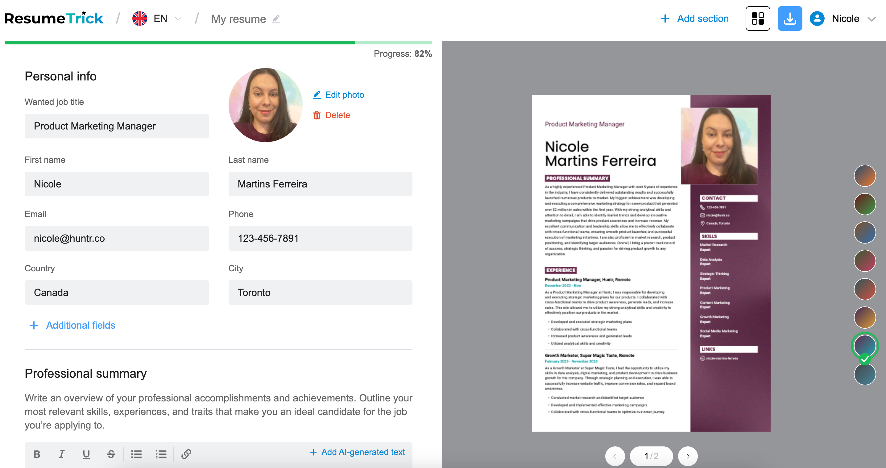Click the blue download resume button
The height and width of the screenshot is (468, 886).
pos(789,18)
